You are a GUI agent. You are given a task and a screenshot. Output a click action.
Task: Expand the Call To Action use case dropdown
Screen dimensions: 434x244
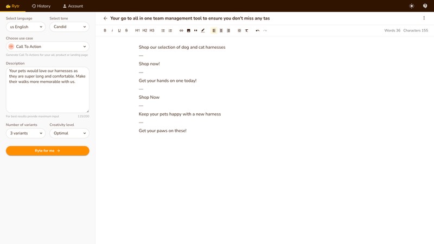coord(48,47)
